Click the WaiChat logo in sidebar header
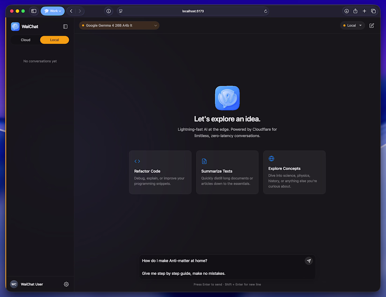Image resolution: width=386 pixels, height=297 pixels. 15,26
